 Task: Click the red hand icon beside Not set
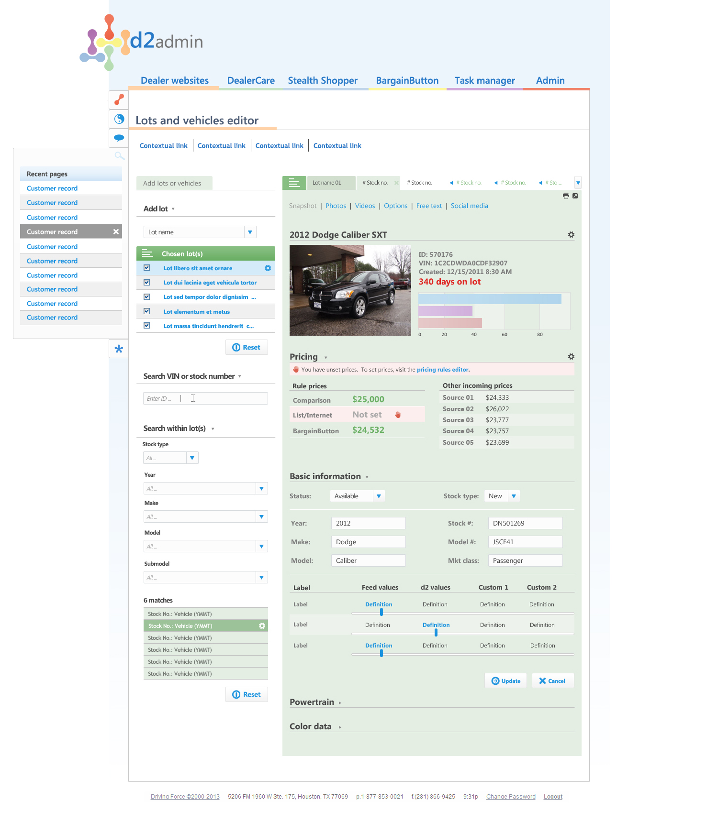[x=398, y=415]
